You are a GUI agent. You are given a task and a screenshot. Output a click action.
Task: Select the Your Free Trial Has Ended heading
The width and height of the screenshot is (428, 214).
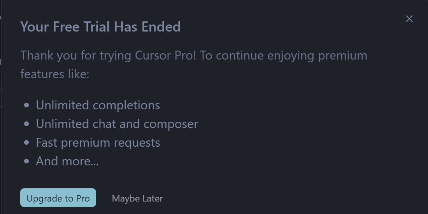100,27
